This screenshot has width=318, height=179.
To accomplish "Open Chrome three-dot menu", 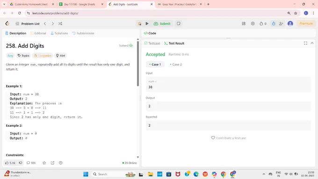I will [x=313, y=13].
